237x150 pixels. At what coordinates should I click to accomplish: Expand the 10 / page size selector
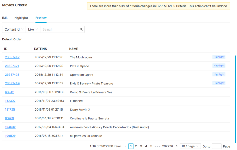click(190, 146)
